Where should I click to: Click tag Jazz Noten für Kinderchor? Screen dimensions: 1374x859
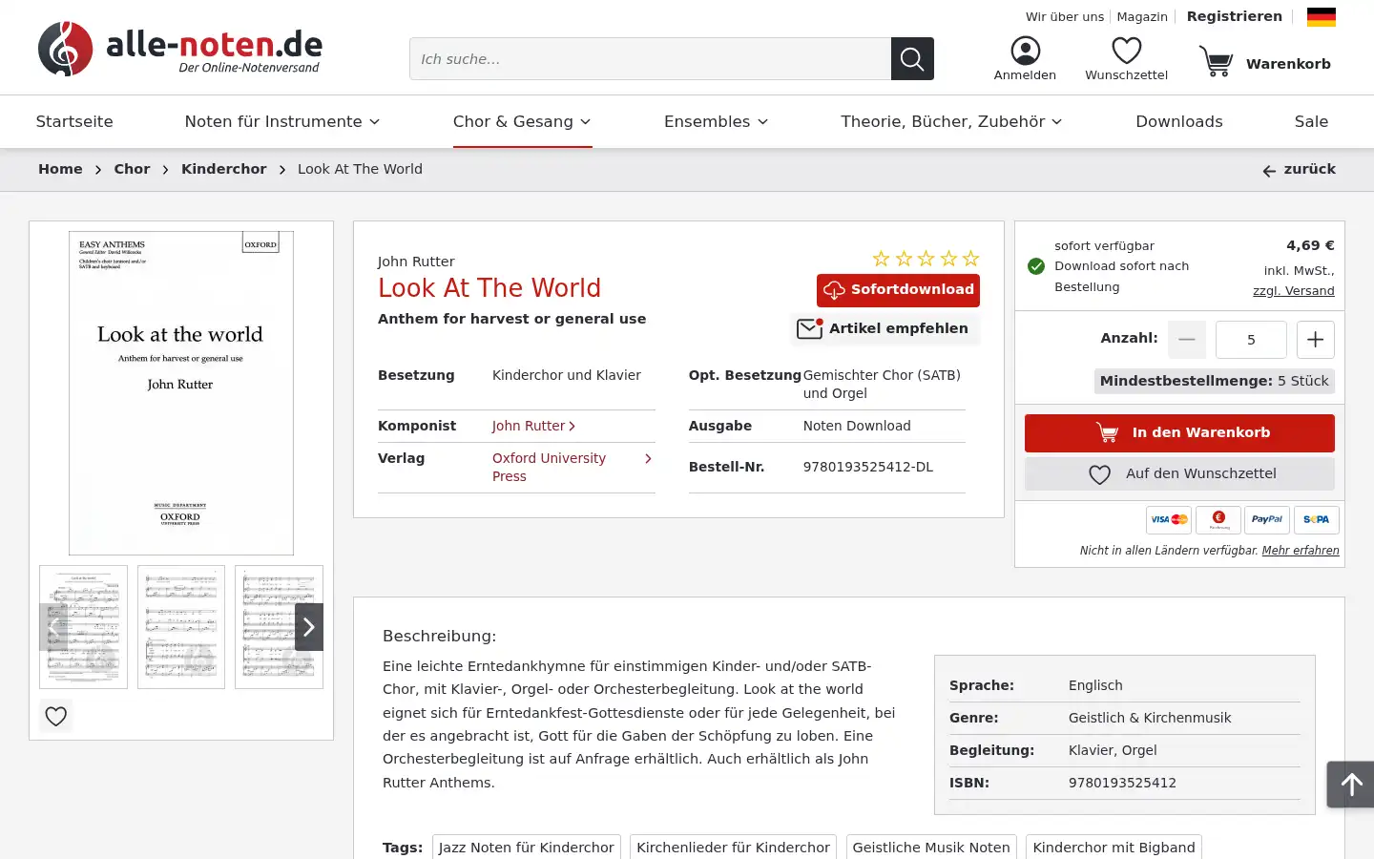tap(526, 848)
